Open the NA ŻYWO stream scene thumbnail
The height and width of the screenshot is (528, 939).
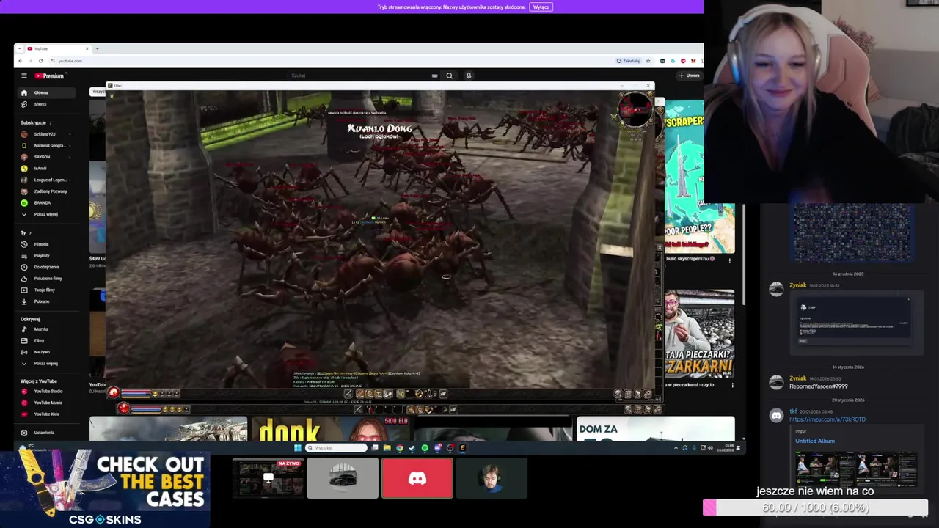[x=268, y=478]
